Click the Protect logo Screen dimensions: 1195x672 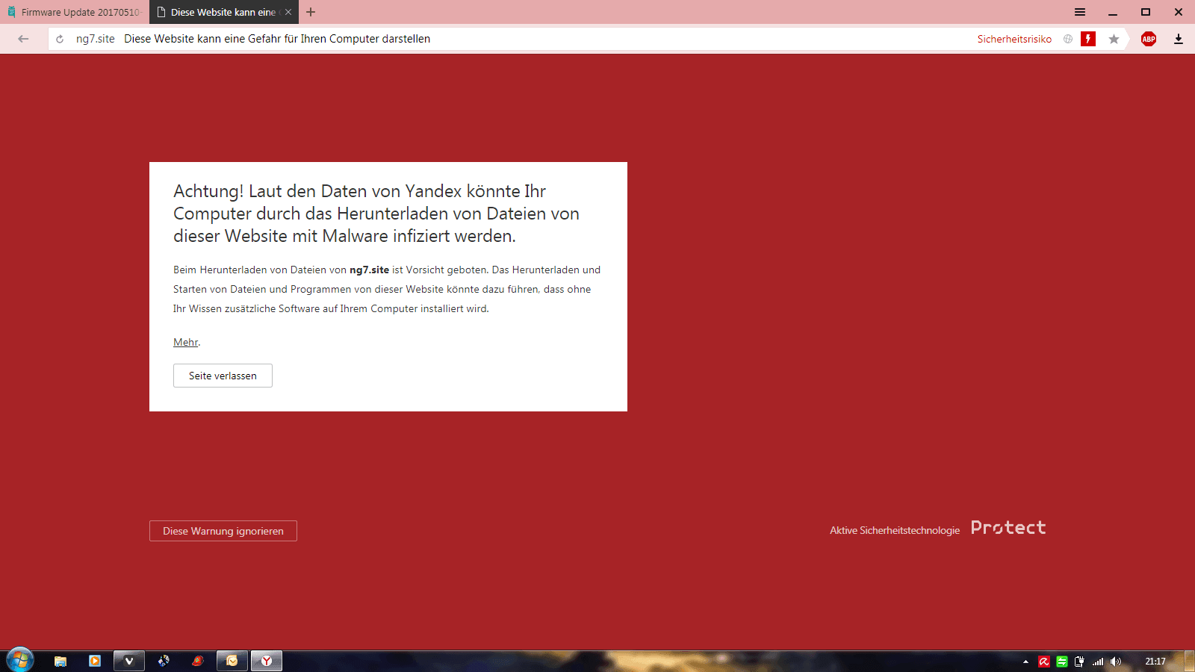(x=1008, y=528)
